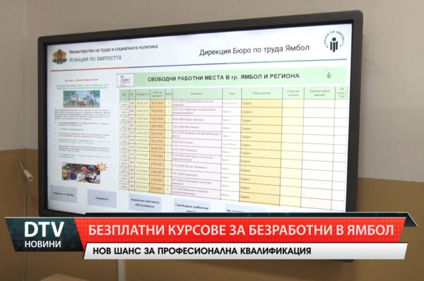
Task: Select the Срок за валидност column header
Action: [x=158, y=94]
